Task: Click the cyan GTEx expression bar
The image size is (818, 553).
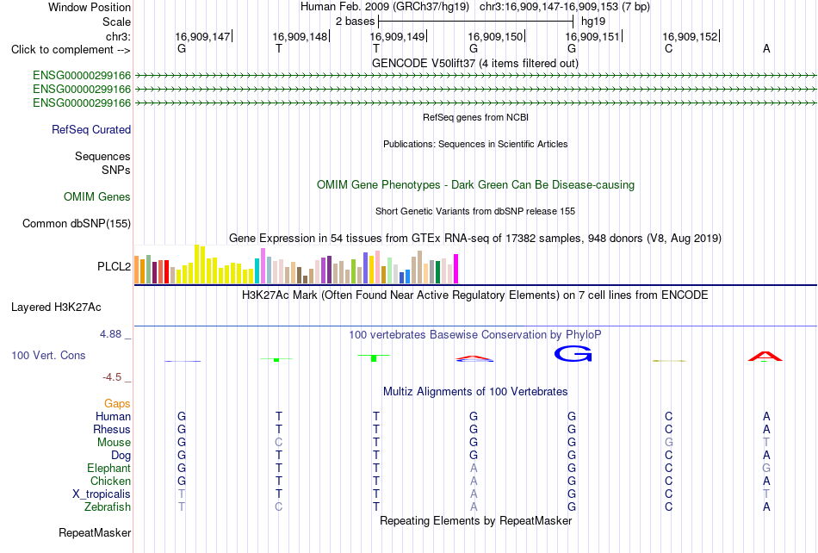Action: coord(257,270)
